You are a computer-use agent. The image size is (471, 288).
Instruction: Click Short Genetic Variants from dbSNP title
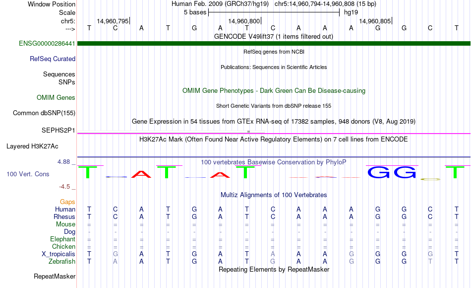pyautogui.click(x=274, y=106)
